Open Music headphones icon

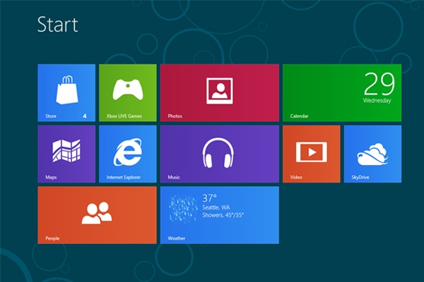pos(218,153)
